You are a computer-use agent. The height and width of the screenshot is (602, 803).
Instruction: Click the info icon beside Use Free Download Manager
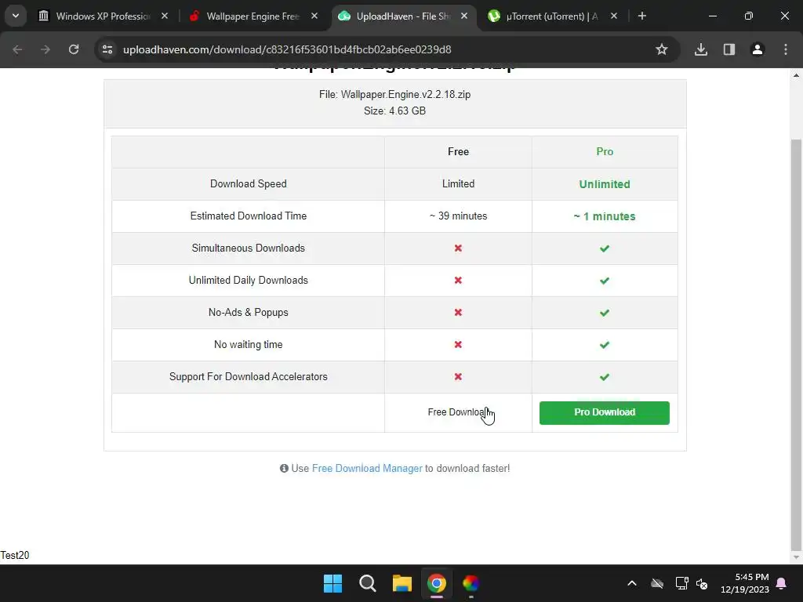pos(284,469)
